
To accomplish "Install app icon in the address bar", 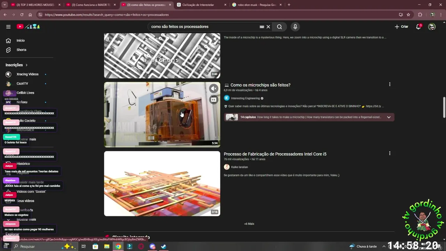I will pyautogui.click(x=401, y=15).
